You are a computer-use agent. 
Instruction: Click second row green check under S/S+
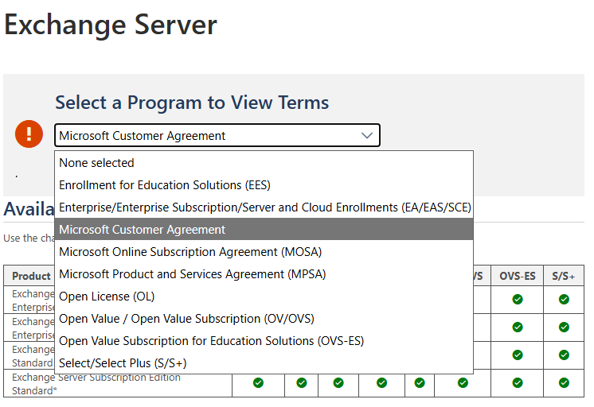click(x=564, y=327)
